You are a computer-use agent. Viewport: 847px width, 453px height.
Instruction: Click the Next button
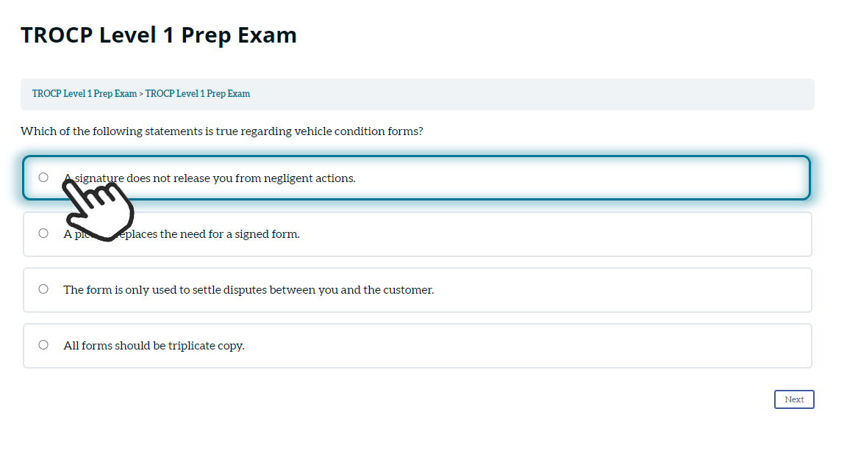coord(793,399)
